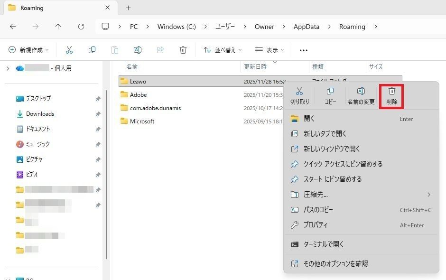Select プロパティ from the context menu

click(x=316, y=225)
